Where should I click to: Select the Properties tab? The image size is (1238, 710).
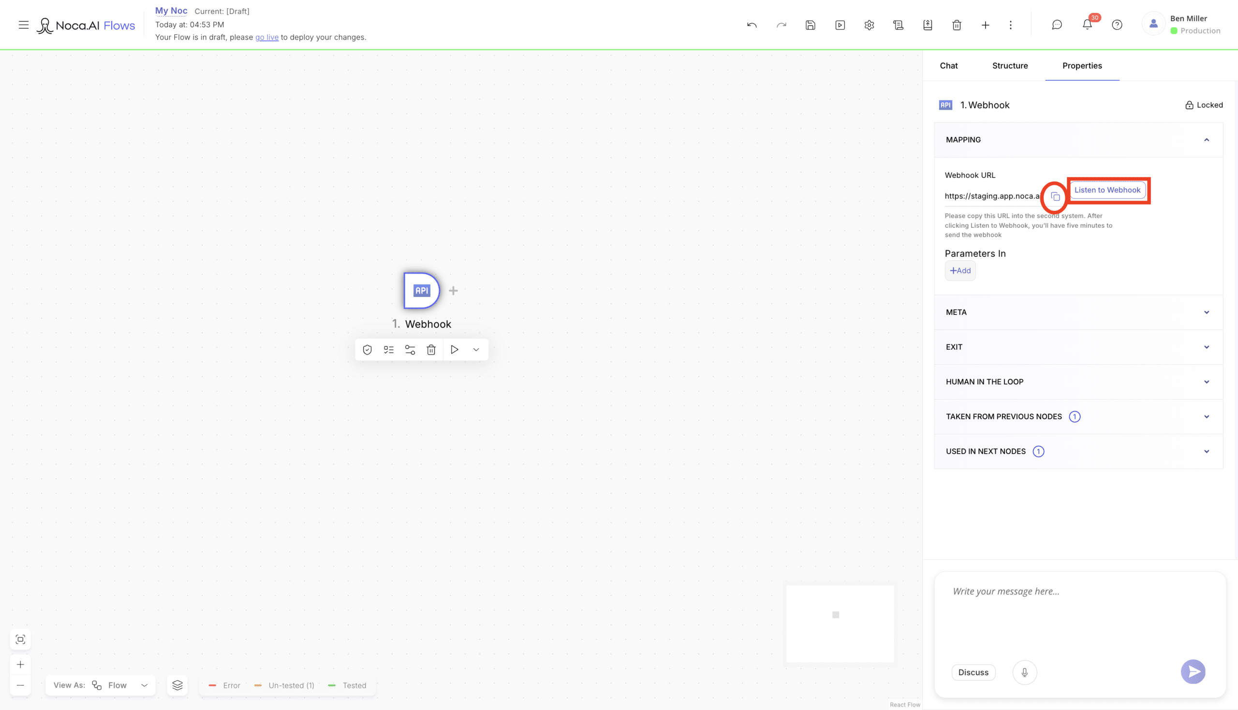click(x=1082, y=65)
